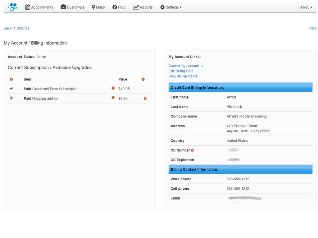
Task: Toggle the Groomsoft Base Subscription checkbox
Action: point(11,88)
